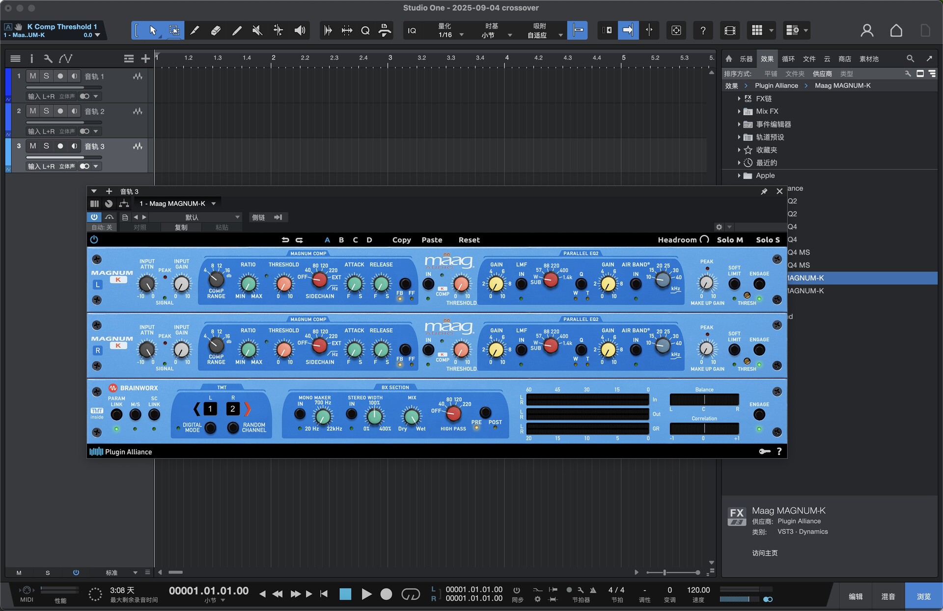Click the plugin Reset button
The image size is (943, 611).
(469, 239)
